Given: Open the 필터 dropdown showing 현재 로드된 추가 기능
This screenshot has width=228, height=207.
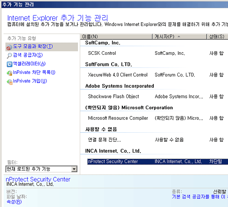Looking at the screenshot, I should 41,169.
